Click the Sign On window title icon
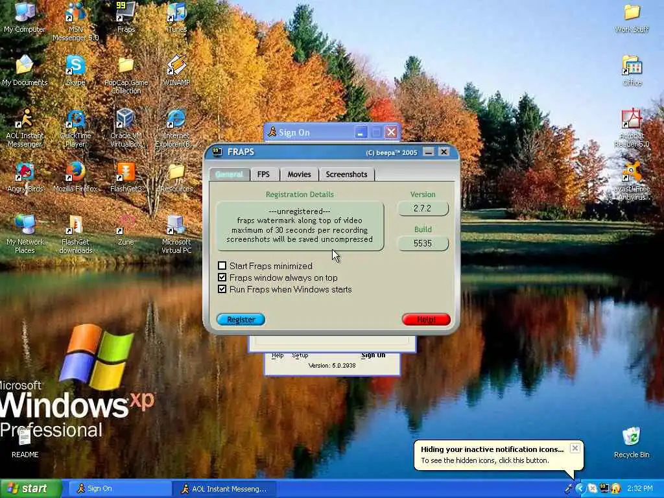This screenshot has width=664, height=498. [x=272, y=132]
